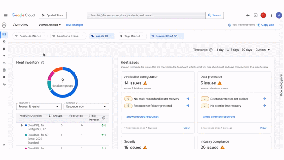Click the Google Cloud logo
The width and height of the screenshot is (284, 160).
click(x=23, y=15)
